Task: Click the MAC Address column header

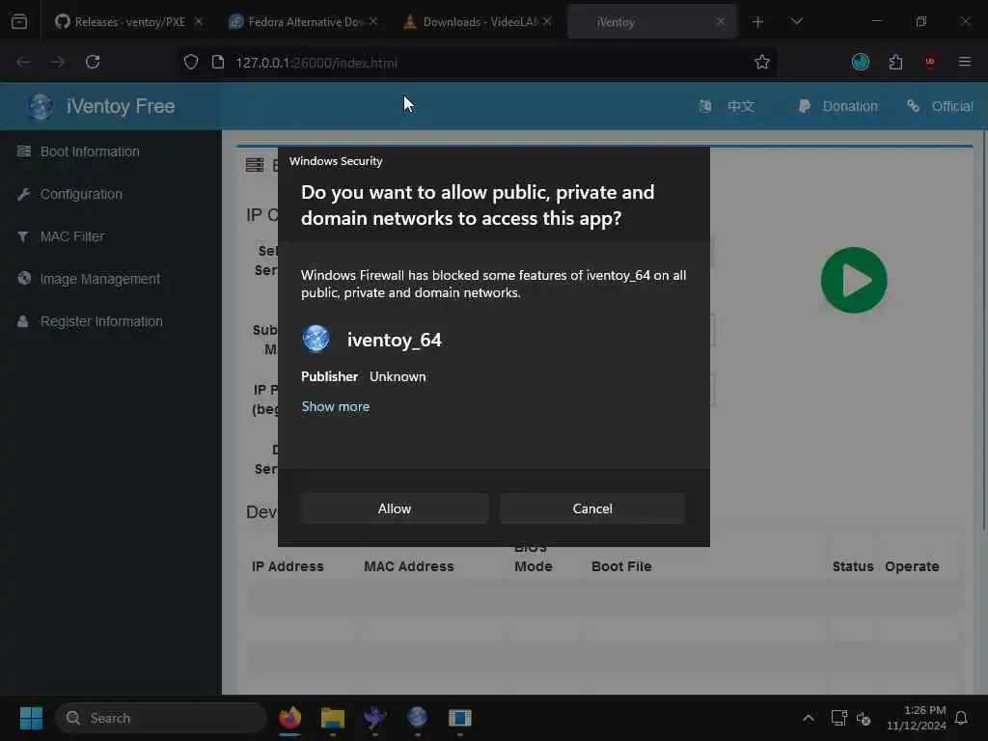Action: tap(409, 566)
